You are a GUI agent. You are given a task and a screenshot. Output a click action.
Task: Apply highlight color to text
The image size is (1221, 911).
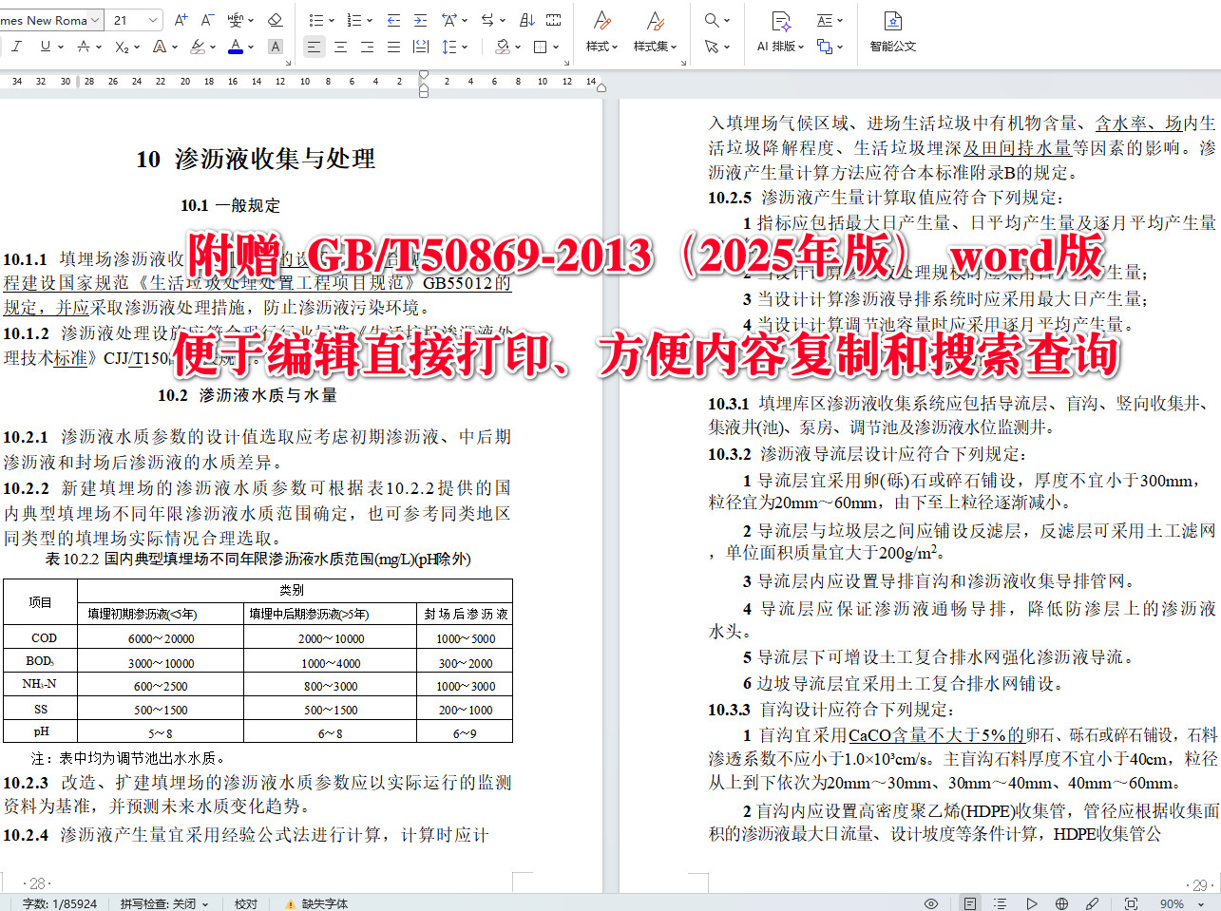click(197, 47)
